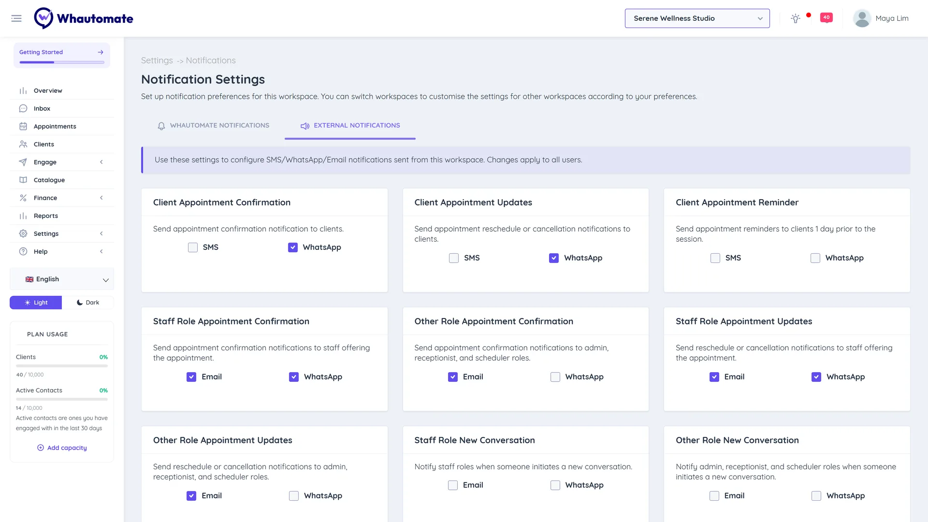Open the Serene Wellness Studio workspace dropdown
Viewport: 928px width, 522px height.
click(x=697, y=18)
